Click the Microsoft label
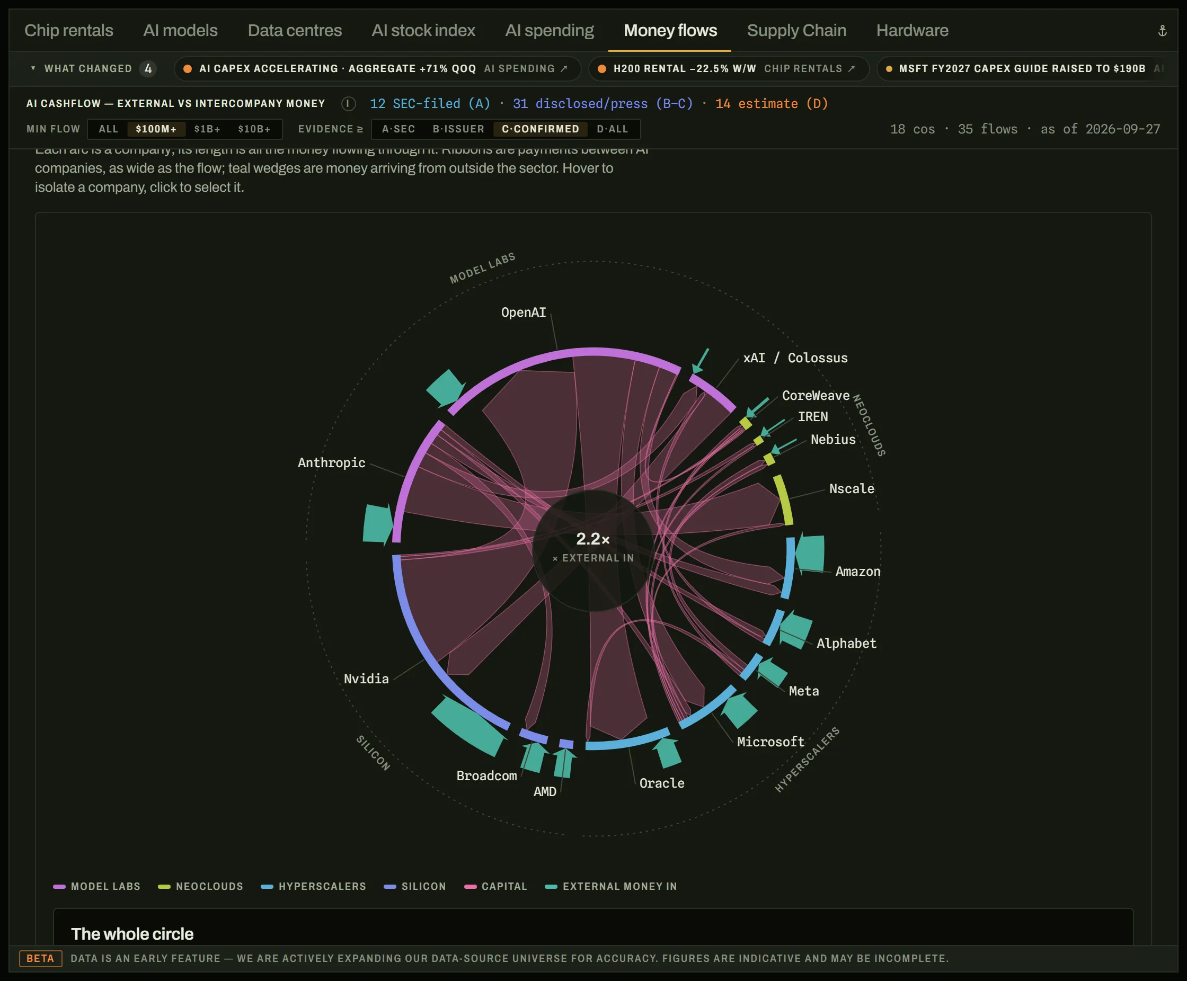 [x=770, y=742]
